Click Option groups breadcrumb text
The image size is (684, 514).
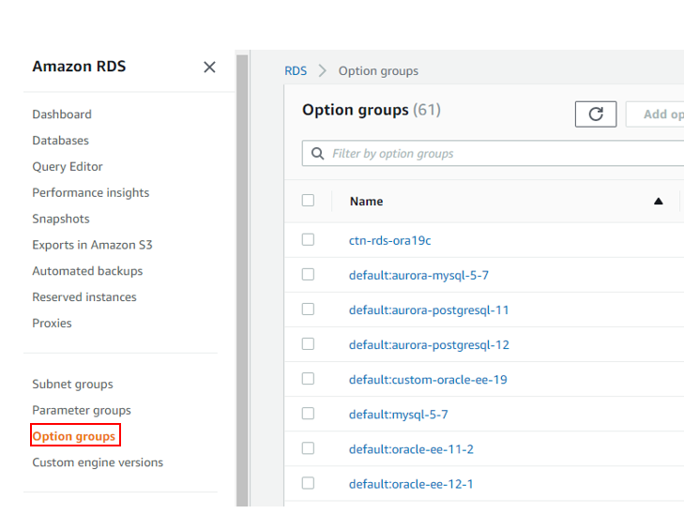(x=378, y=71)
